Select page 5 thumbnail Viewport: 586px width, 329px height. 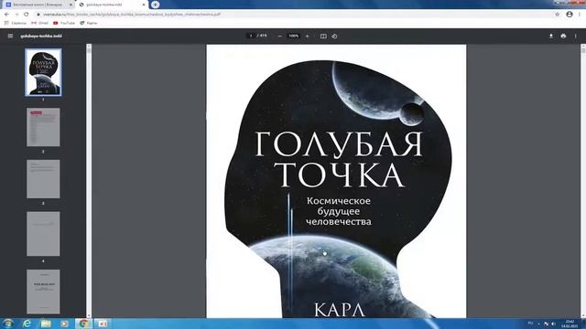(x=43, y=292)
